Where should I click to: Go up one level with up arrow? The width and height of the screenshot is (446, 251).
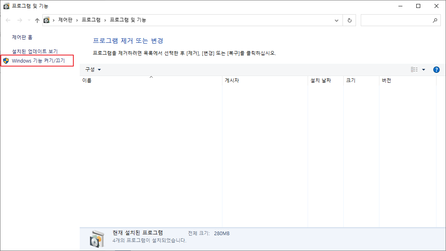click(37, 20)
